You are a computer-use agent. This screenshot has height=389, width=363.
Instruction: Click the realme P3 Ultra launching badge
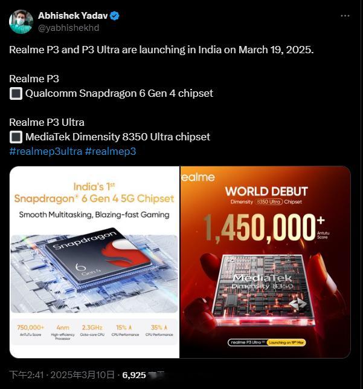click(x=267, y=342)
